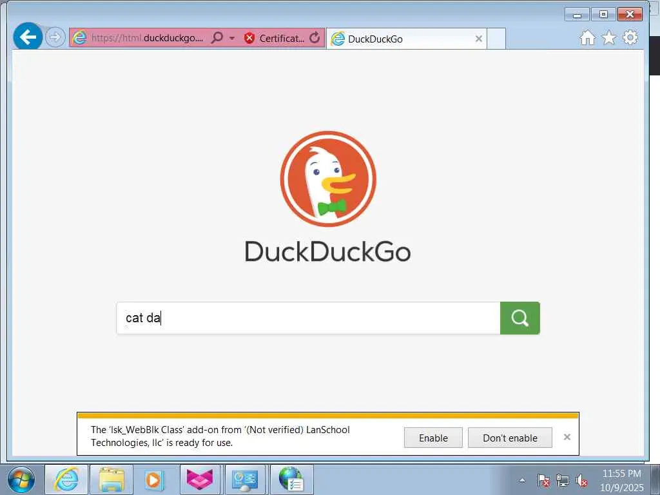Click into the search box containing 'cat da'
The height and width of the screenshot is (495, 660).
(x=308, y=318)
